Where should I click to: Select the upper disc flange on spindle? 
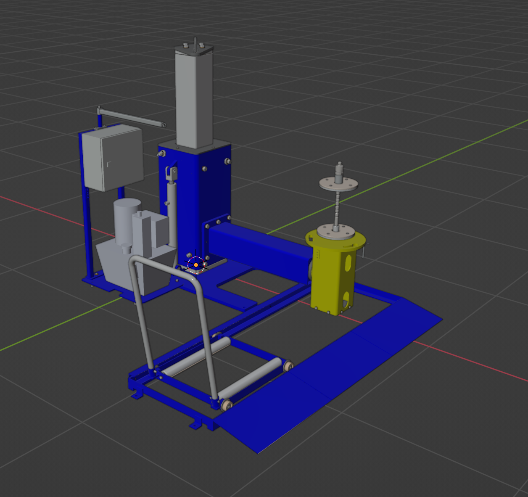tap(338, 184)
